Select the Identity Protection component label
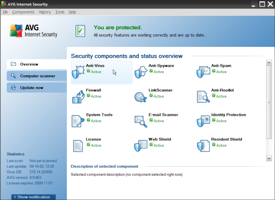Viewport: 275px width, 200px height. click(x=229, y=115)
